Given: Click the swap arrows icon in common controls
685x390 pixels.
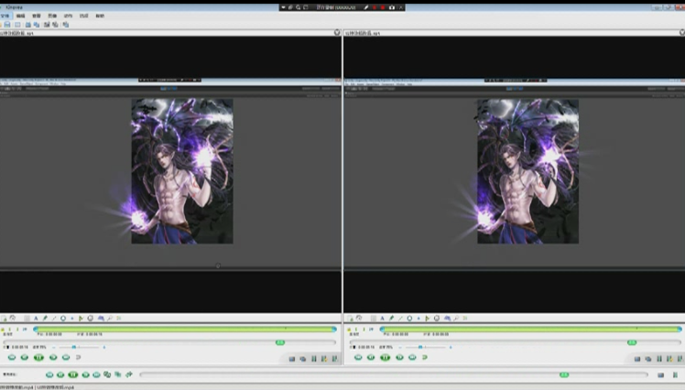Looking at the screenshot, I should click(x=129, y=374).
